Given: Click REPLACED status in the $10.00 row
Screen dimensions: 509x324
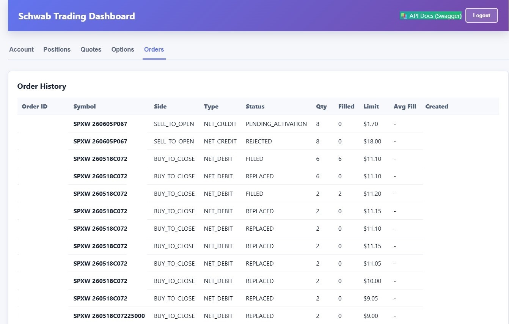Looking at the screenshot, I should (x=259, y=281).
